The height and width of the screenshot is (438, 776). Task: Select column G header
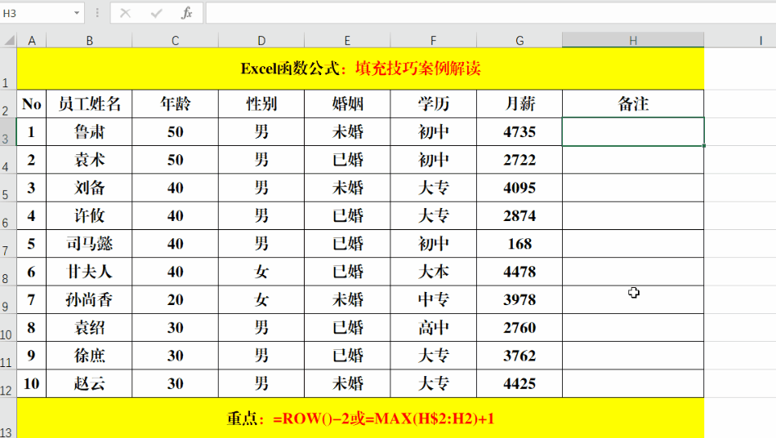coord(520,41)
